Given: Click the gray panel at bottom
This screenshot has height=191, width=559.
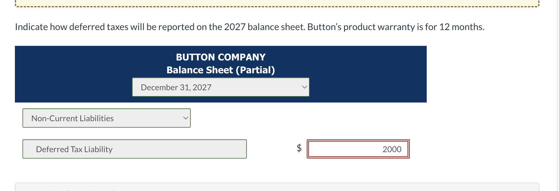Looking at the screenshot, I should 277,187.
